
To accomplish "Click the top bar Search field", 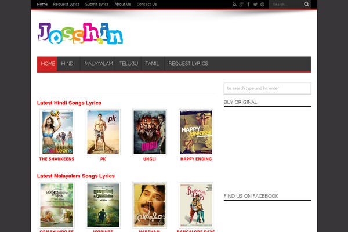I will click(287, 4).
